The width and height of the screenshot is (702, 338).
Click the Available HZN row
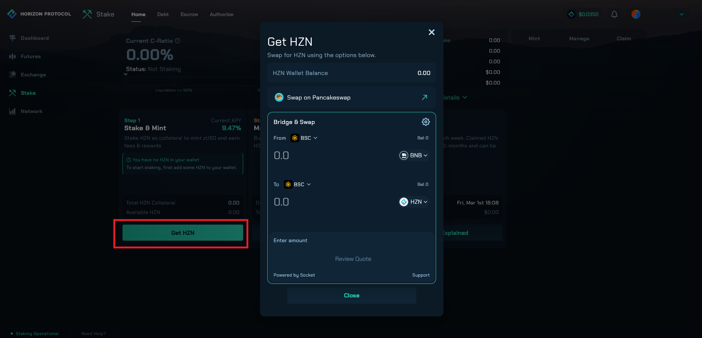(183, 212)
